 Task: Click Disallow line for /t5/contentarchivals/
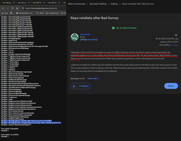12,111
